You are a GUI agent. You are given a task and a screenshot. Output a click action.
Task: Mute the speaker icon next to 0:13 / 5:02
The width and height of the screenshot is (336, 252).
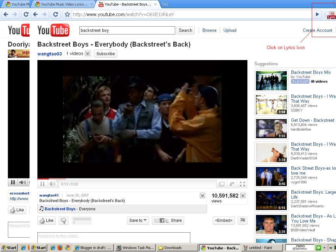coord(52,184)
